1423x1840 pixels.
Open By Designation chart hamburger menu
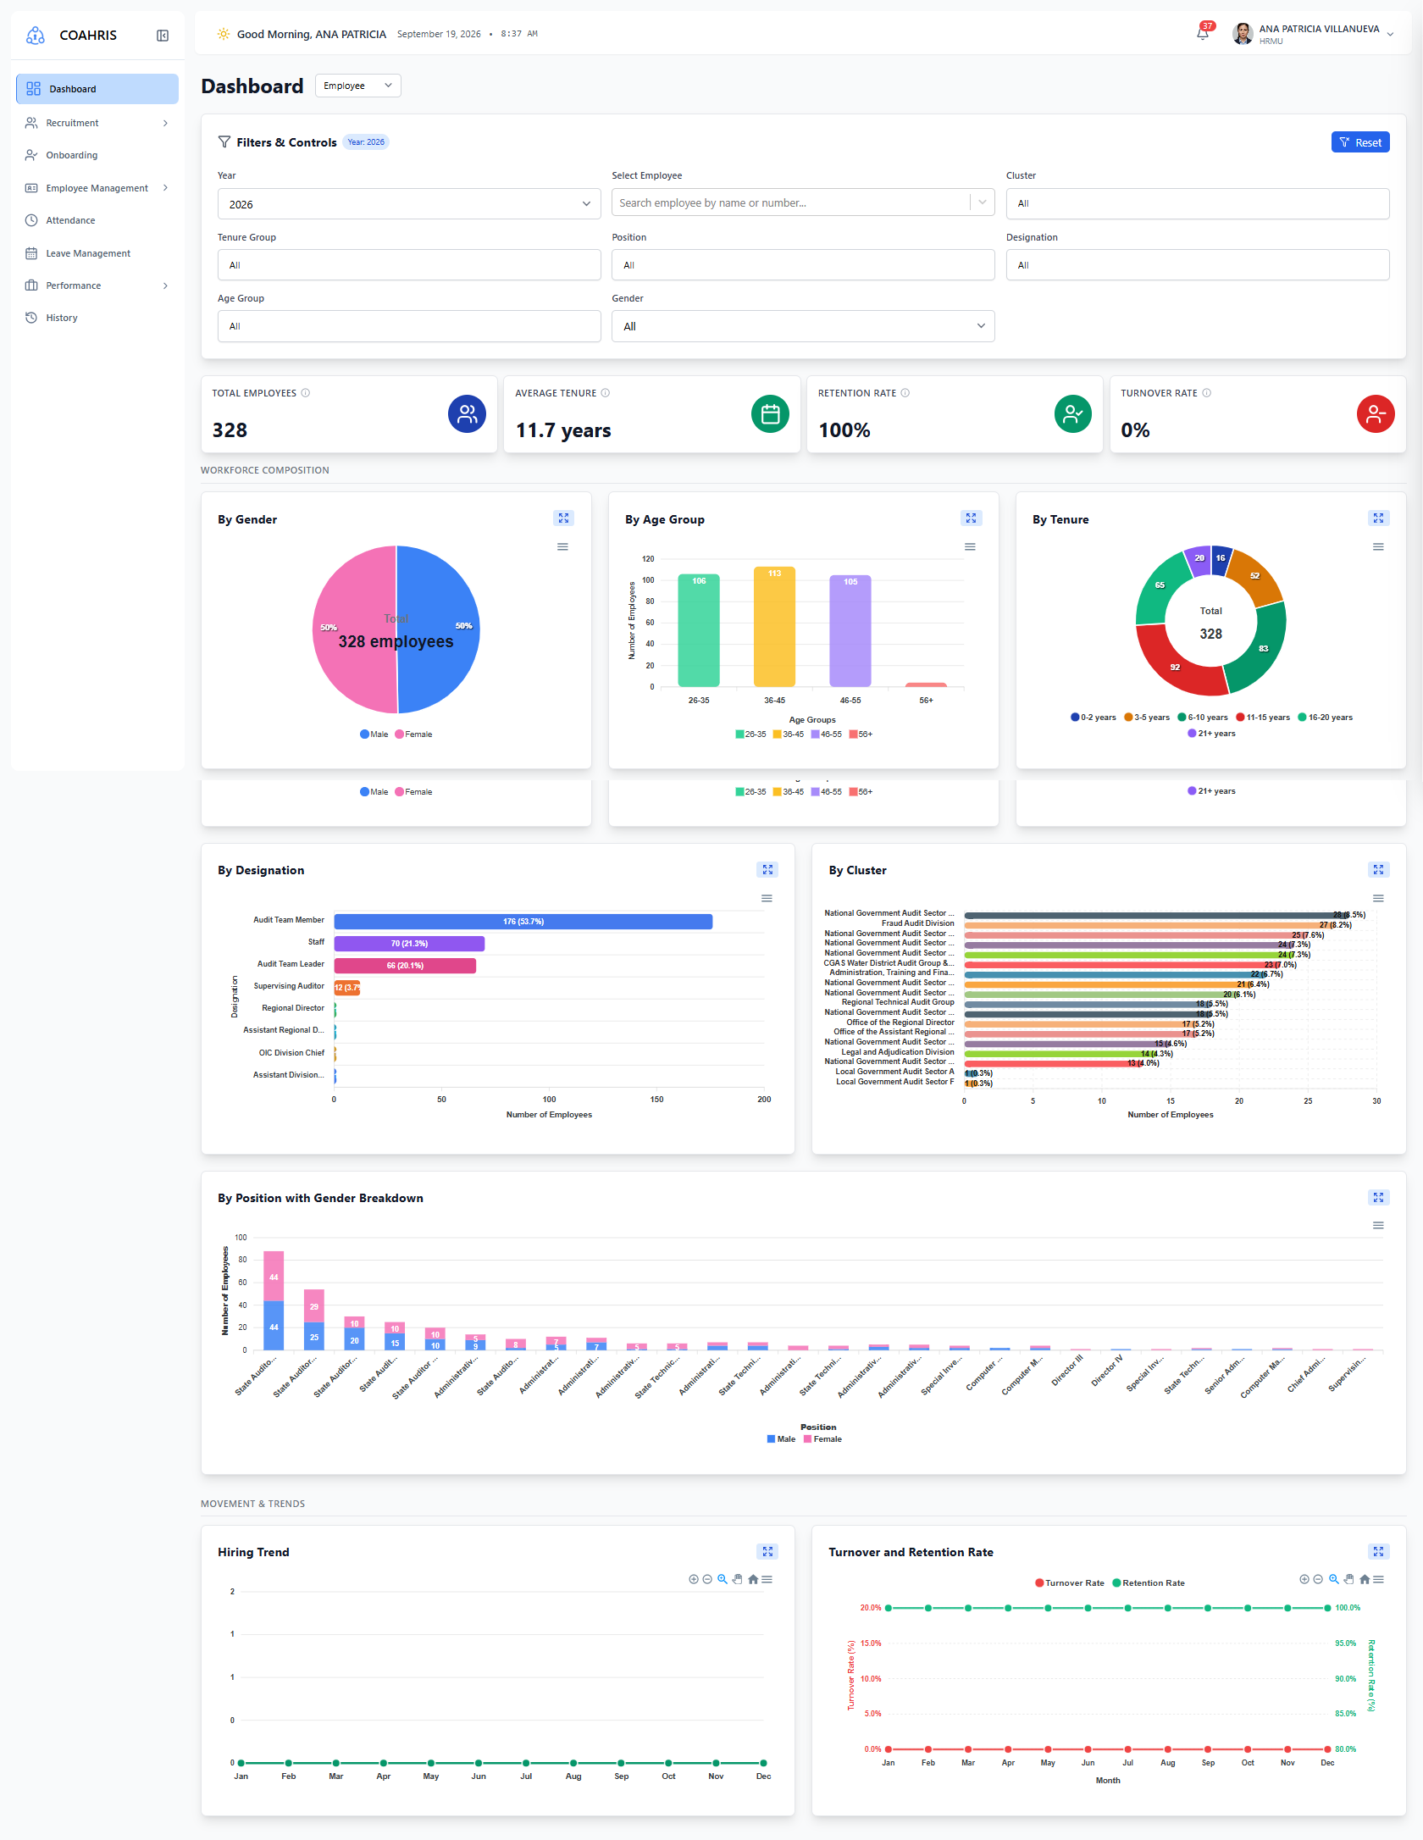point(767,899)
